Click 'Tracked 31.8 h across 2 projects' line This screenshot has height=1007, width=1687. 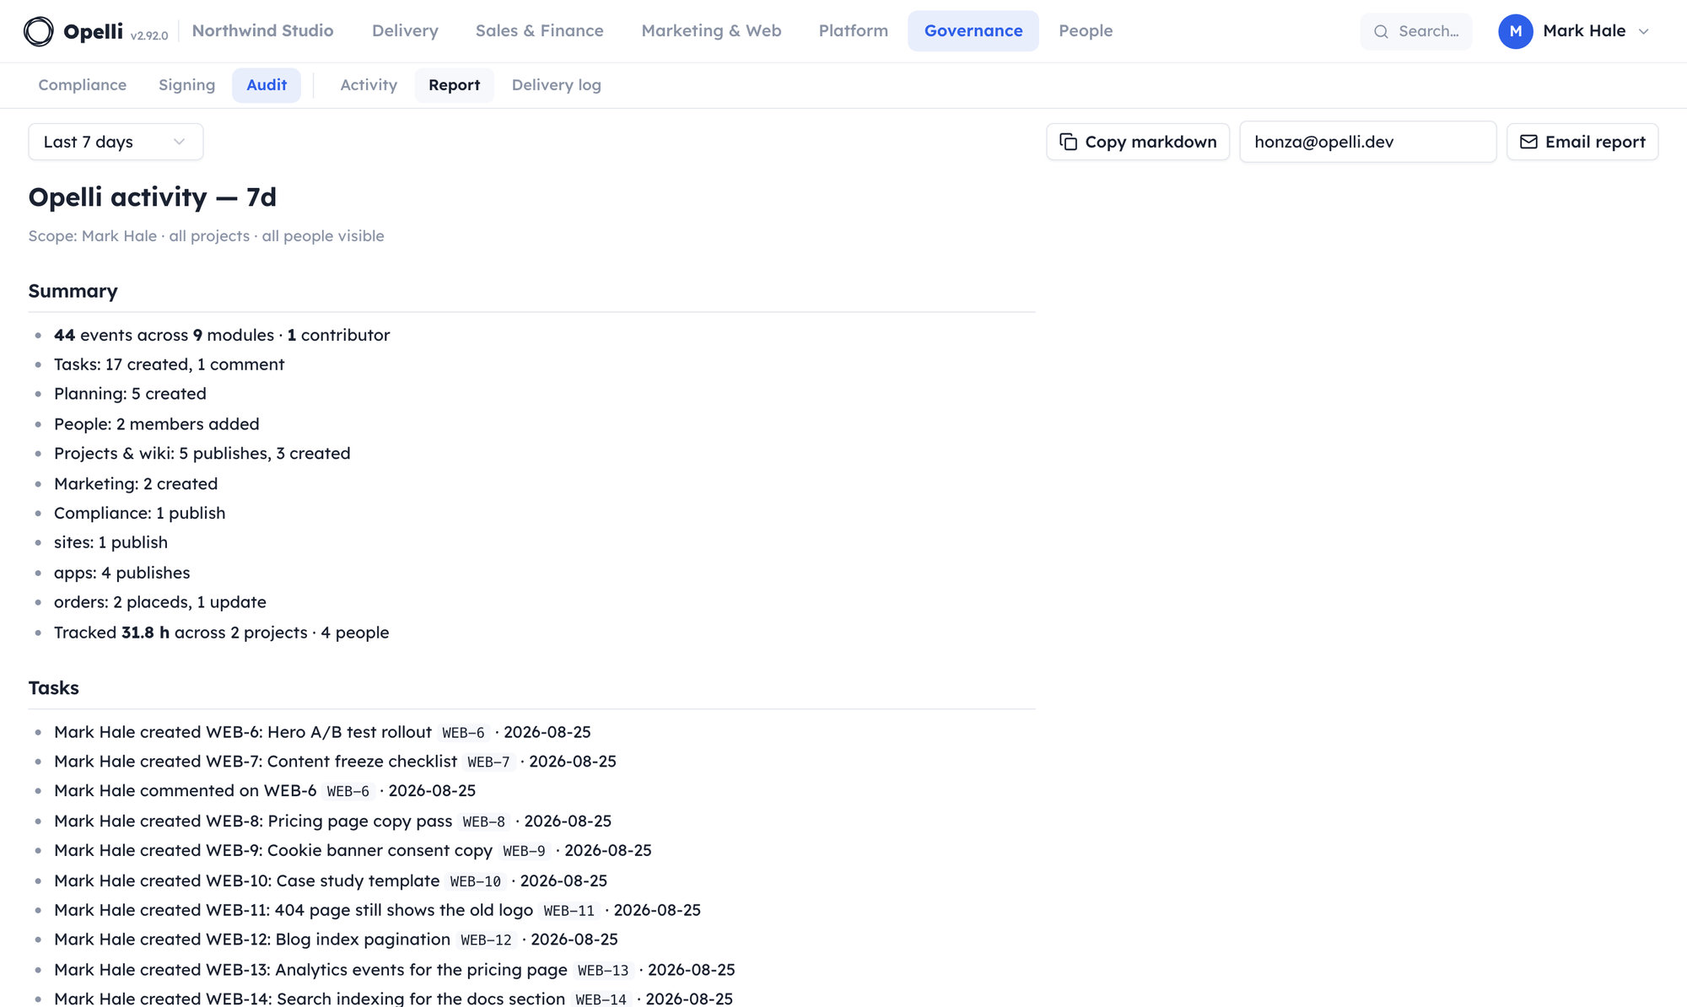[x=222, y=633]
